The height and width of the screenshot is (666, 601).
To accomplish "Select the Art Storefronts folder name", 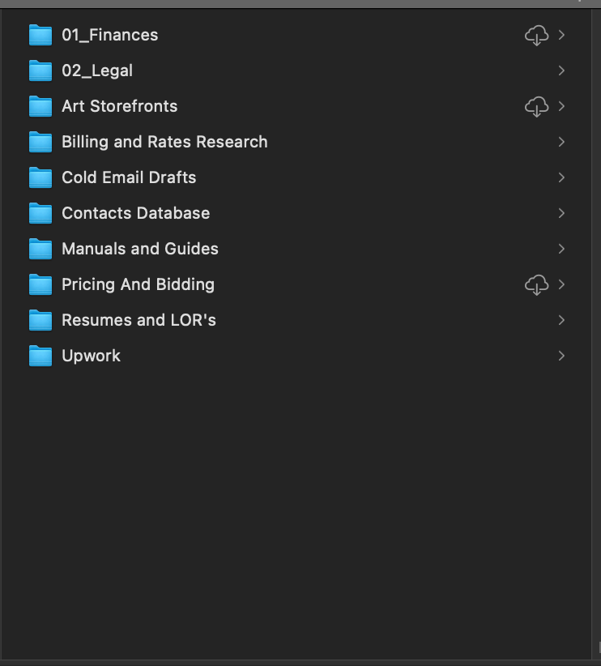I will 119,106.
